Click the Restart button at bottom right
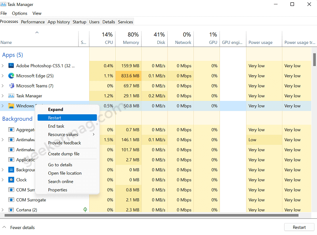Screen dimensions: 317x235 [299, 227]
